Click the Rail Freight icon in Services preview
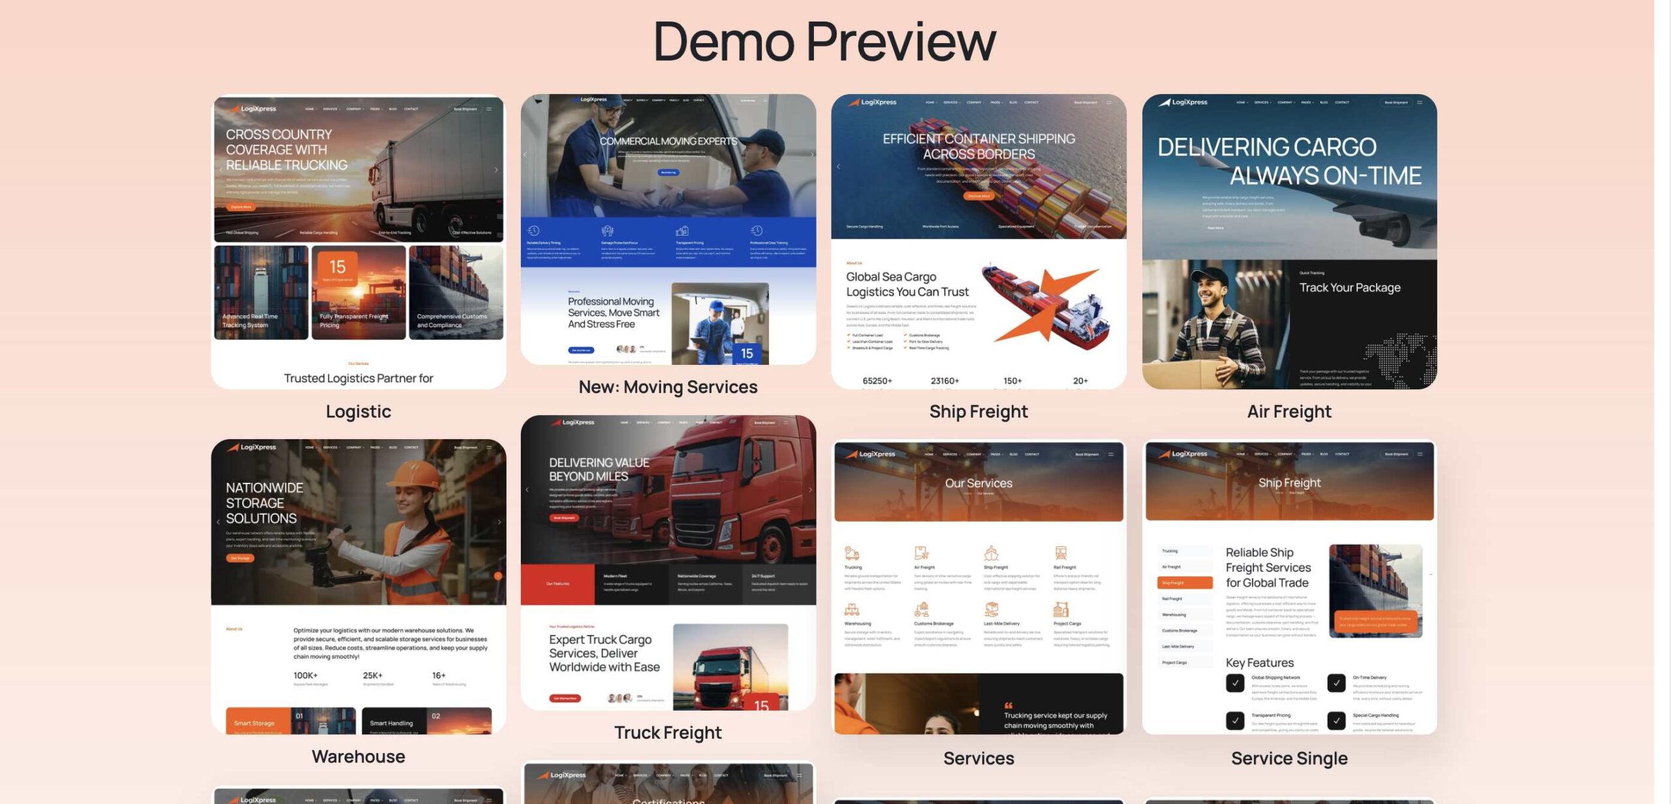Image resolution: width=1671 pixels, height=804 pixels. point(1061,553)
